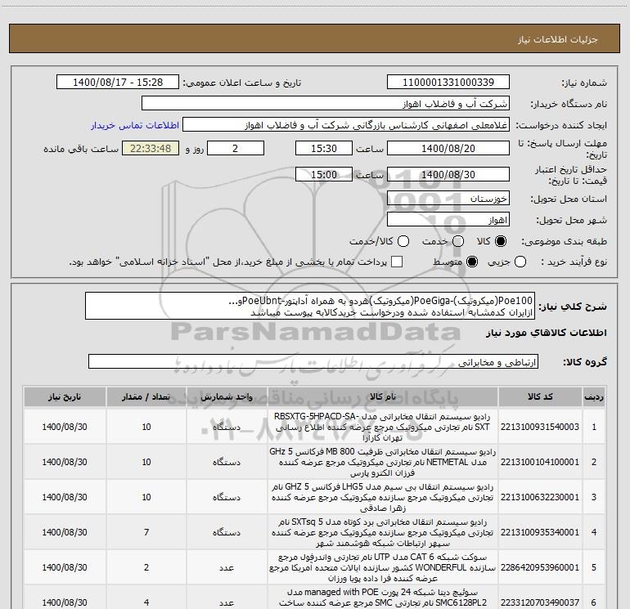Click the شماره نیاز field 1100001331000339
The width and height of the screenshot is (630, 609).
click(448, 82)
